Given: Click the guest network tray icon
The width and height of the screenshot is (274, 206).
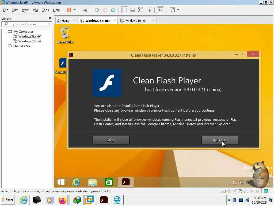Looking at the screenshot, I should click(242, 182).
